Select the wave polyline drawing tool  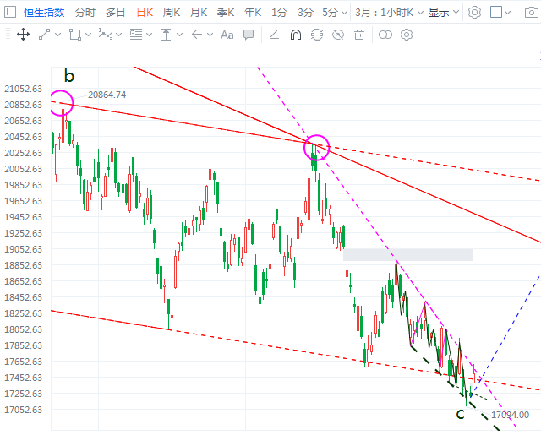[x=106, y=35]
